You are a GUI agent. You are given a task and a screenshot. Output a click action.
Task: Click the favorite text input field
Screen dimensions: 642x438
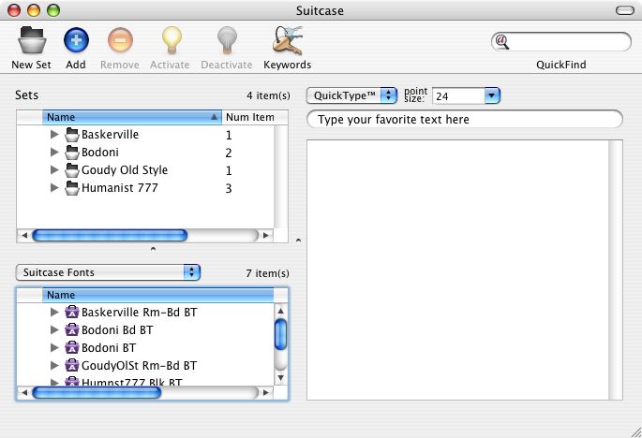465,120
